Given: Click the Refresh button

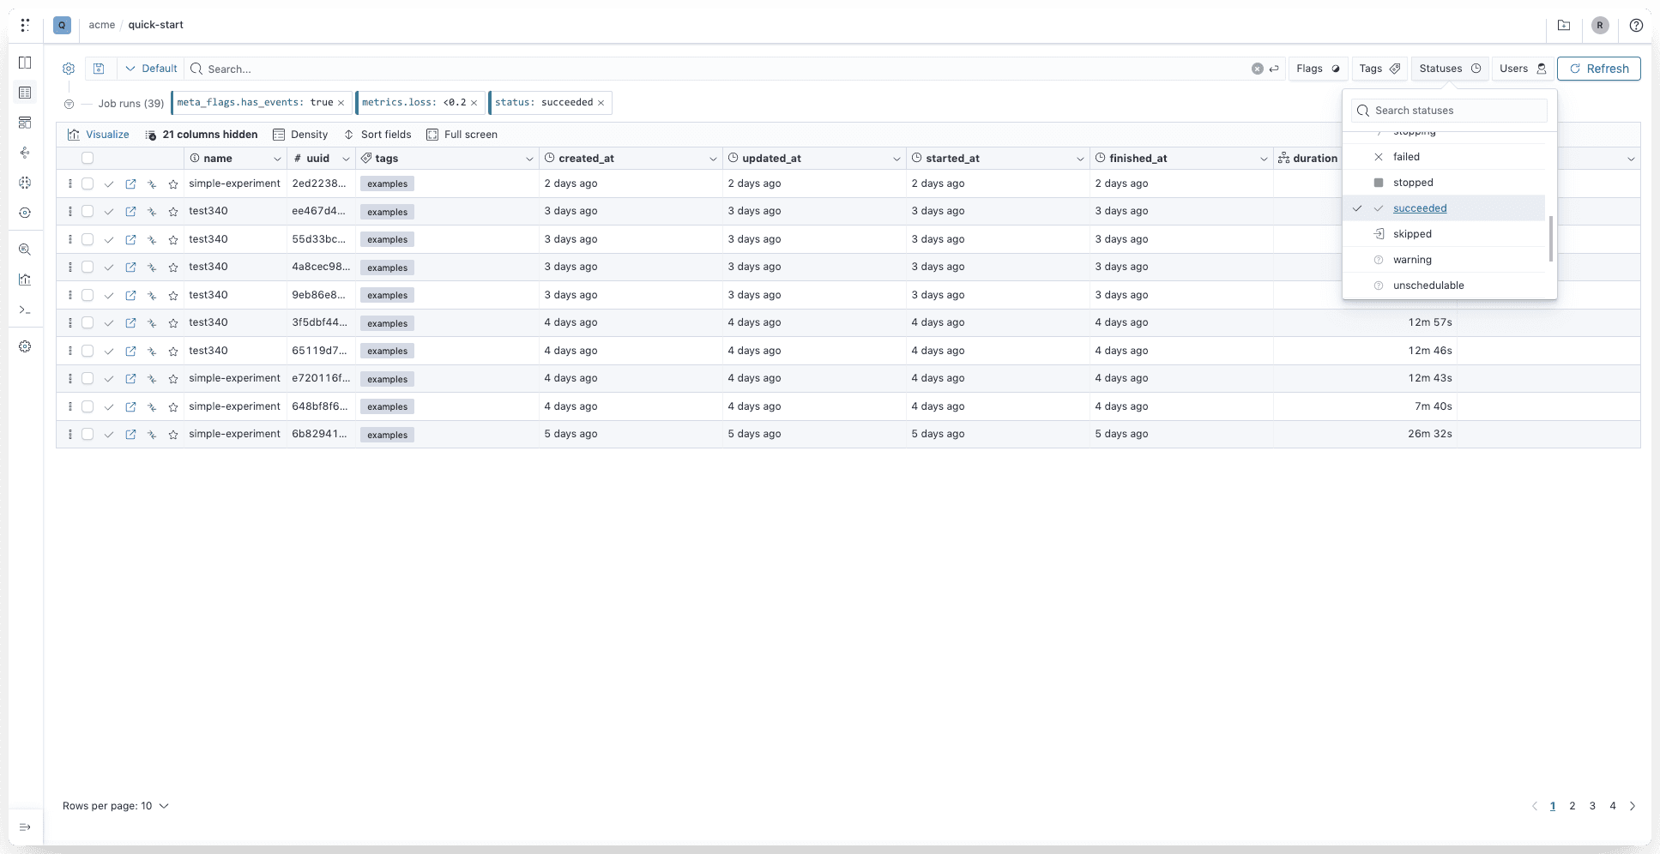Looking at the screenshot, I should tap(1598, 68).
